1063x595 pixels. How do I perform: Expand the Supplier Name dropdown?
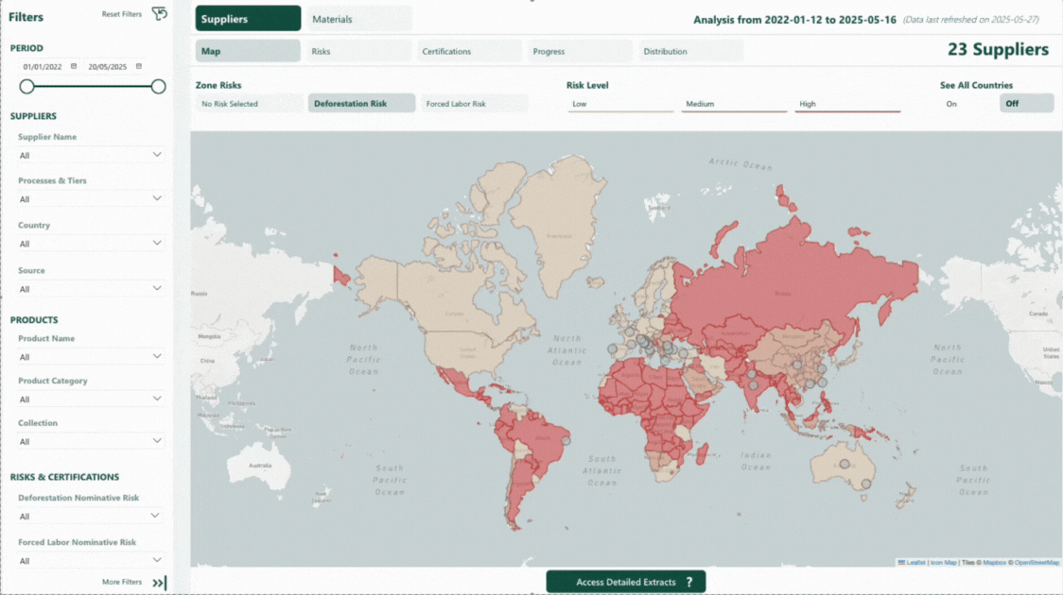point(90,155)
